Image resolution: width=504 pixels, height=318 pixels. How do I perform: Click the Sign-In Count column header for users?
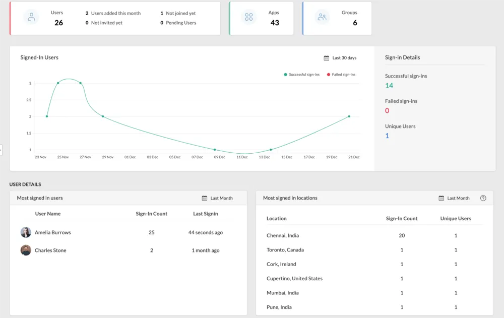(x=151, y=214)
